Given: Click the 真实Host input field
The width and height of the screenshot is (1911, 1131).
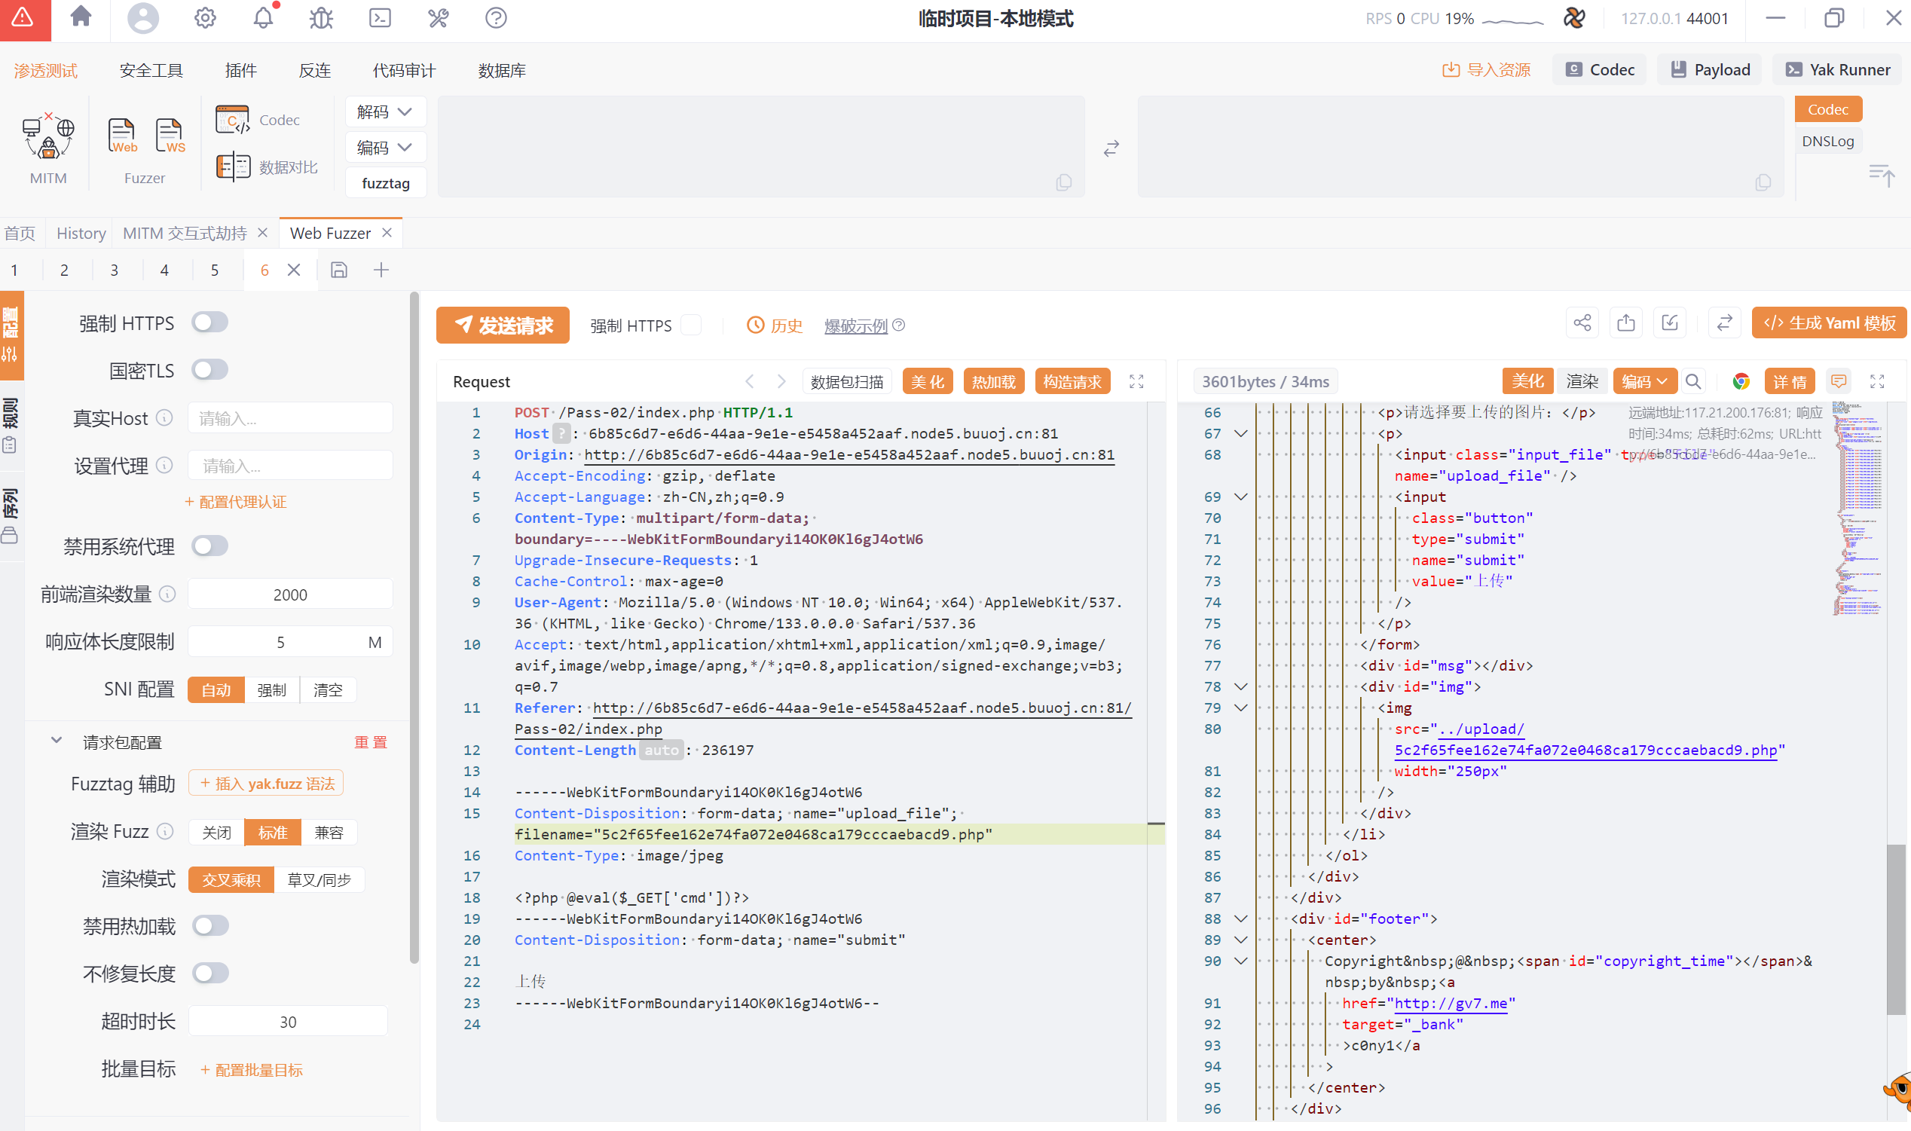Looking at the screenshot, I should pyautogui.click(x=290, y=417).
